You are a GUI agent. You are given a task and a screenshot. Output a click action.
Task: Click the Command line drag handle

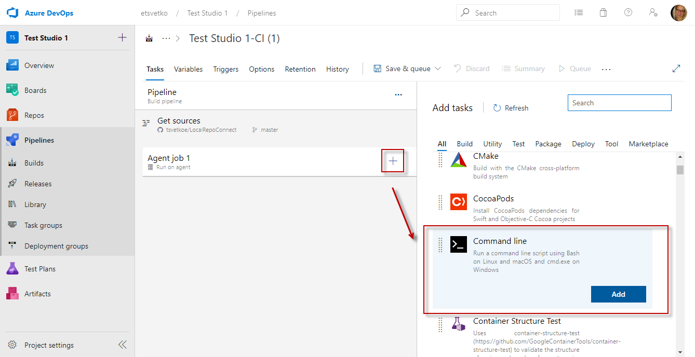[x=440, y=244]
